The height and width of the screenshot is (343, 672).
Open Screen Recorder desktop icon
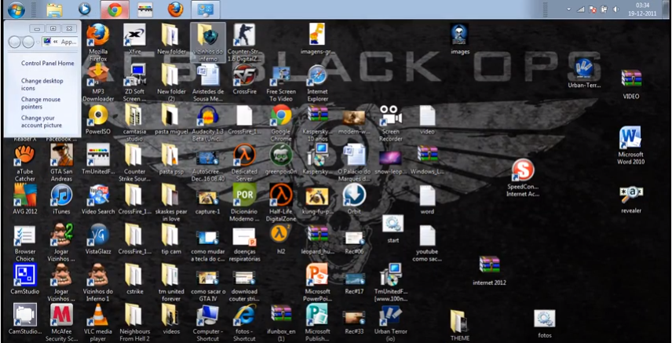point(391,123)
